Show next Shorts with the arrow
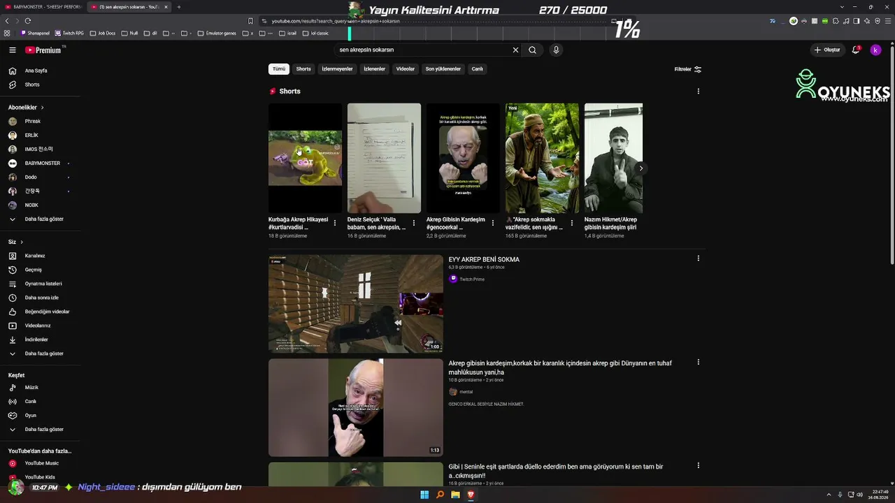This screenshot has width=895, height=503. point(640,168)
